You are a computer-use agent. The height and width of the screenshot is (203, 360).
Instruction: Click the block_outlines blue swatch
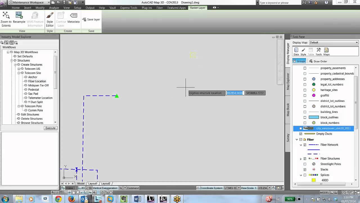314,118
